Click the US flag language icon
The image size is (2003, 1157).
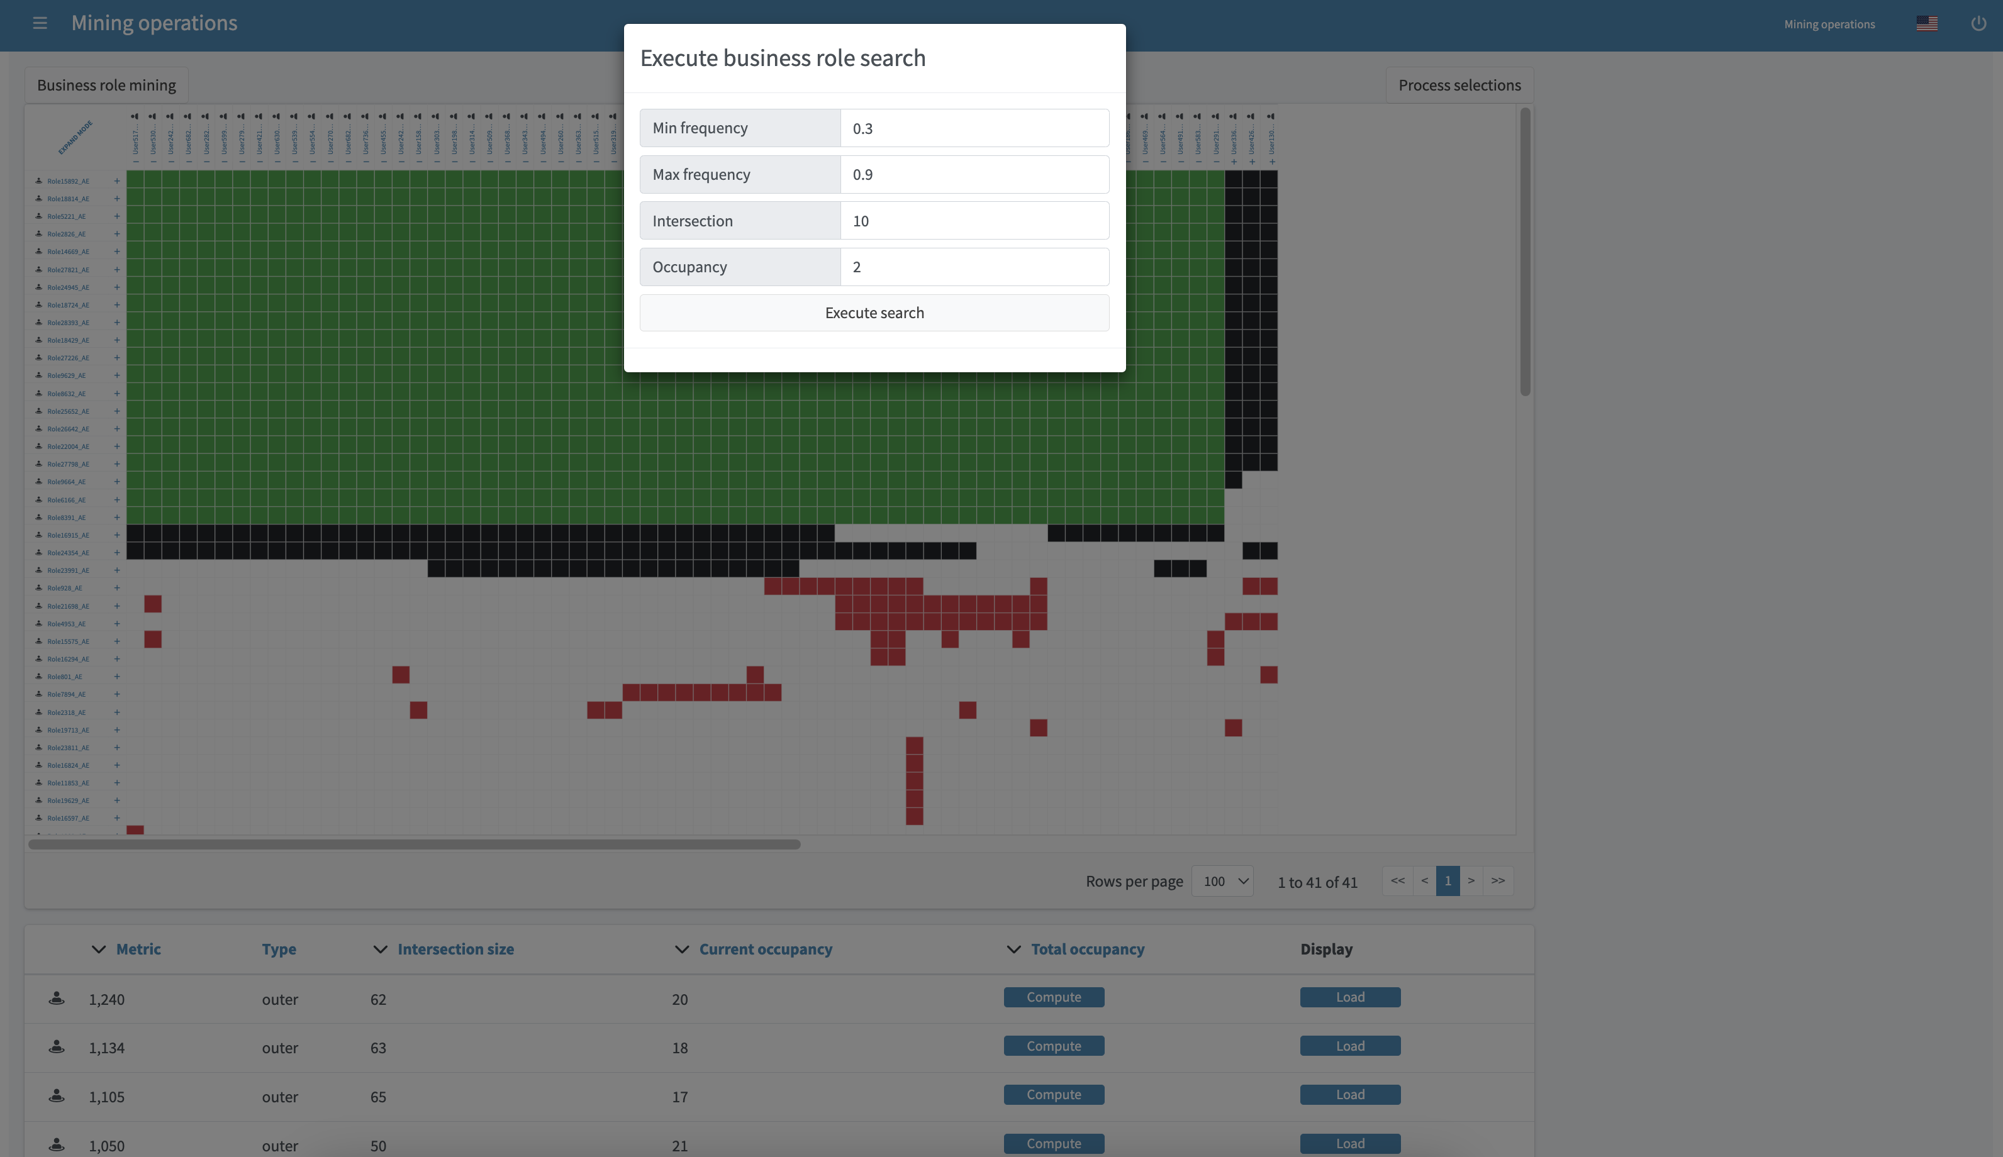click(1926, 24)
